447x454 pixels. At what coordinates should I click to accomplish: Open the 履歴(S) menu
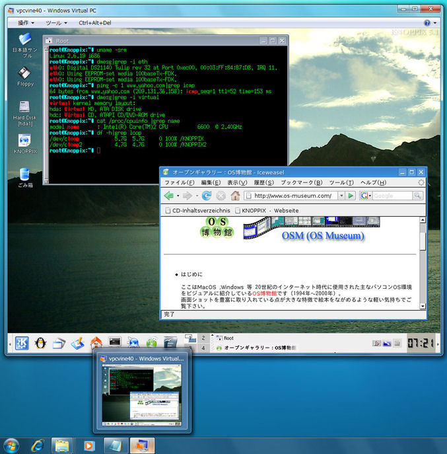[263, 182]
